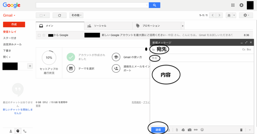Add Bcc recipients
This screenshot has width=257, height=134.
[249, 49]
